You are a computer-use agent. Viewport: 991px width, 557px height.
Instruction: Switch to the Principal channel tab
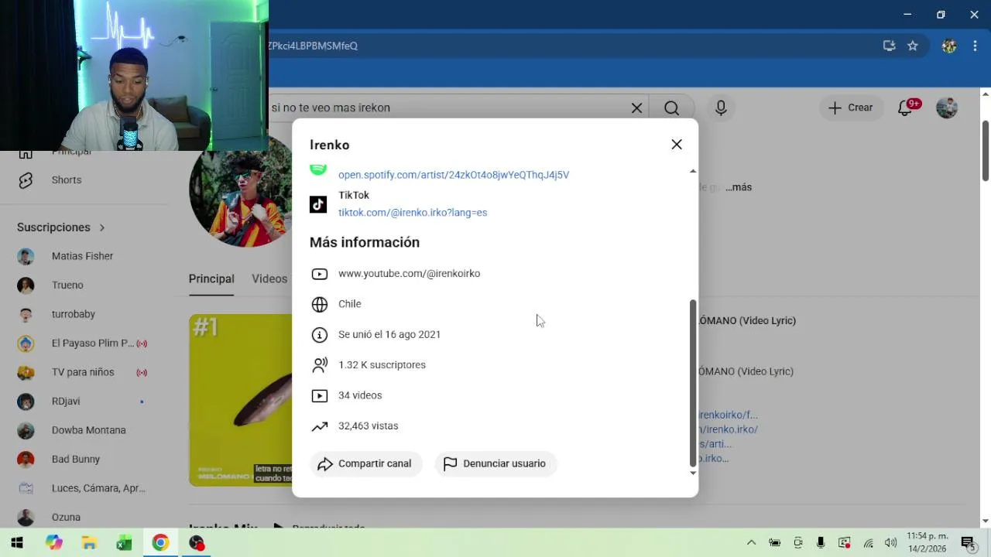coord(211,278)
